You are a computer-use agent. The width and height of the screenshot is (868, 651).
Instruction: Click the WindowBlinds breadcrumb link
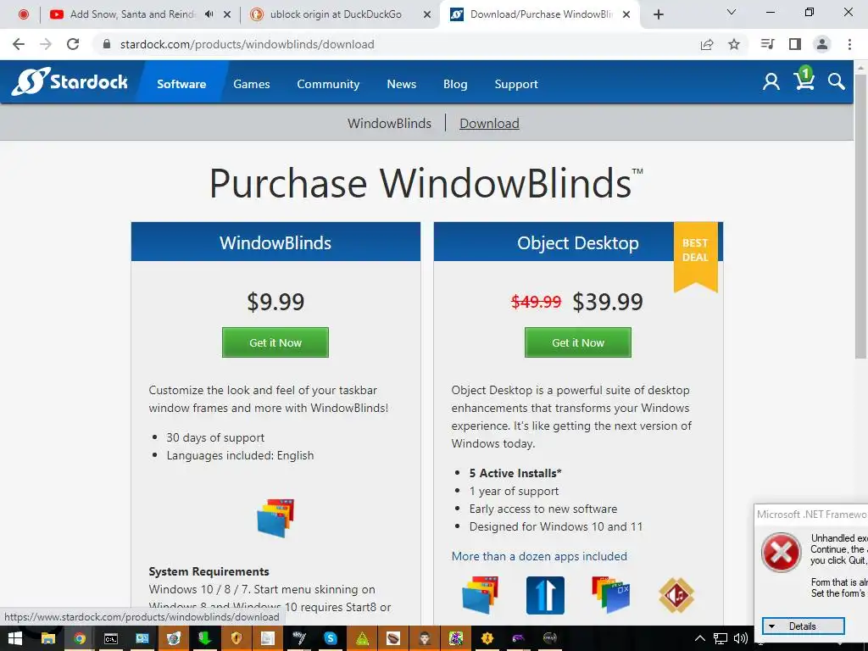[389, 124]
